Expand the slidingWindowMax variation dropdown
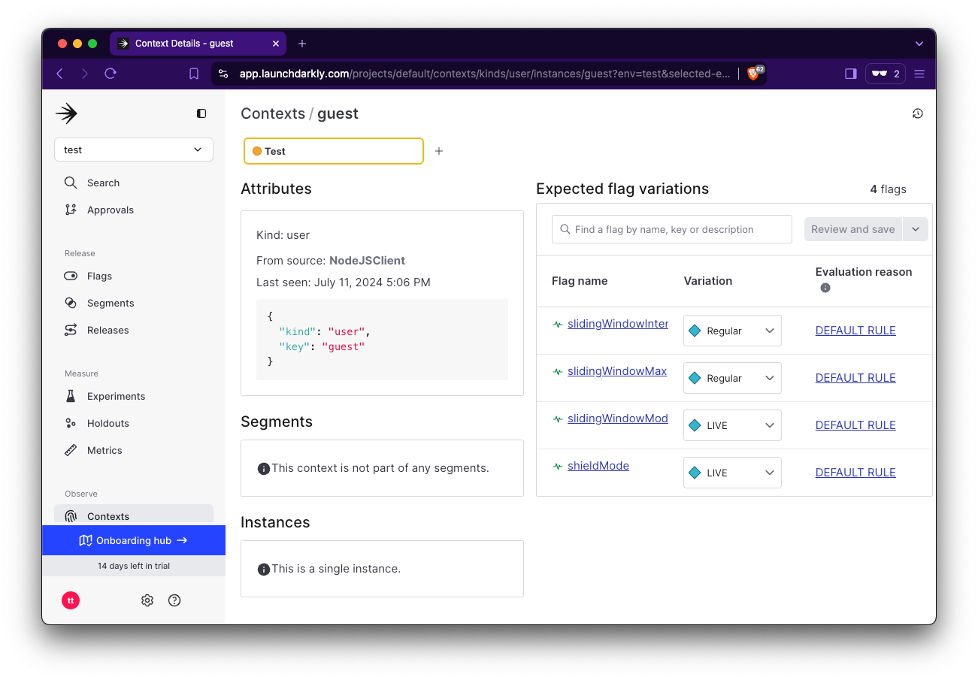This screenshot has width=978, height=680. (769, 378)
